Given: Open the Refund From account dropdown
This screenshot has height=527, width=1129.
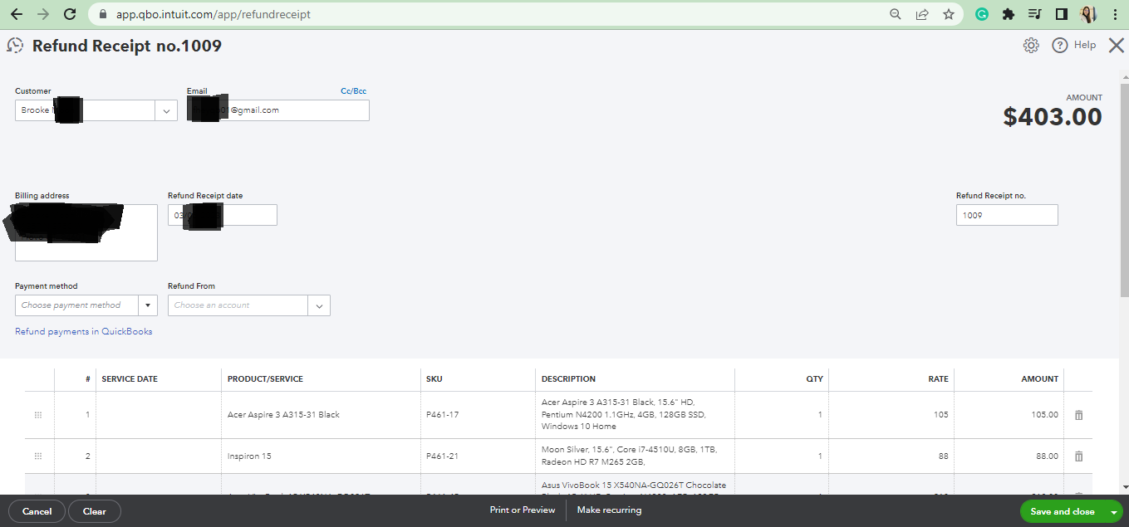Looking at the screenshot, I should coord(319,305).
